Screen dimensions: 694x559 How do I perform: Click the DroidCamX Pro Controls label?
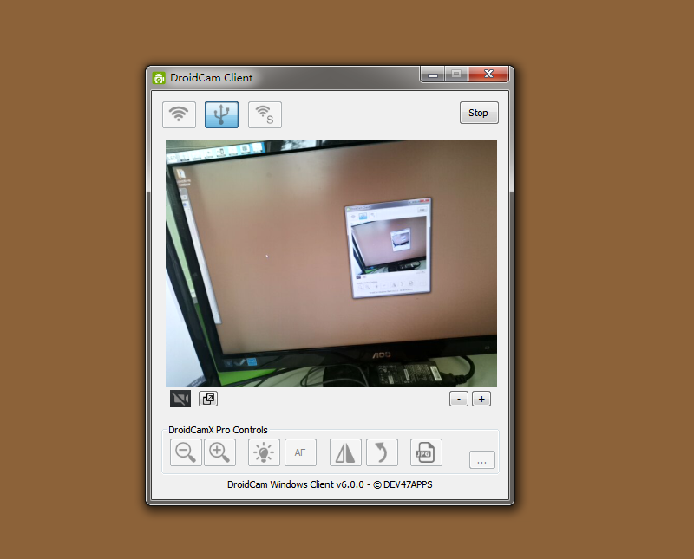[x=218, y=430]
